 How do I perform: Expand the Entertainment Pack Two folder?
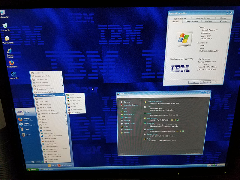point(49,89)
